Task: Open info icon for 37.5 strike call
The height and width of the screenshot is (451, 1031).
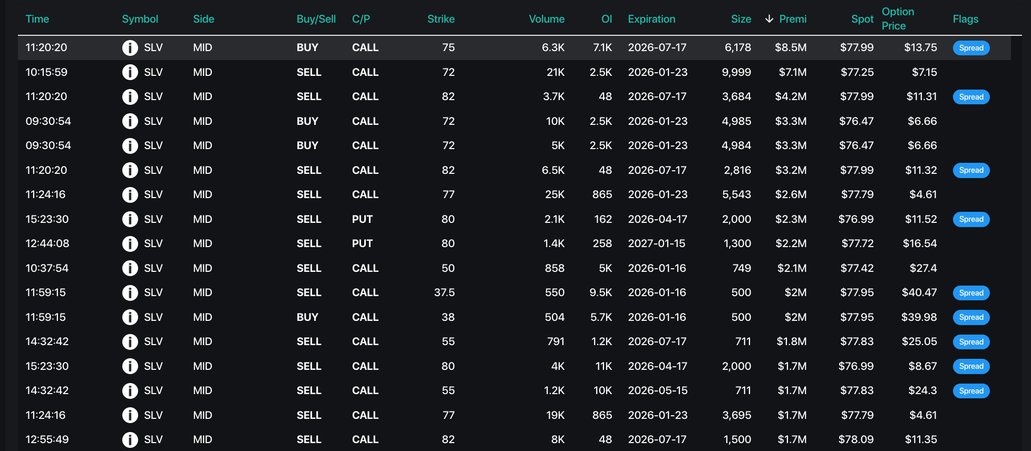Action: pos(130,293)
